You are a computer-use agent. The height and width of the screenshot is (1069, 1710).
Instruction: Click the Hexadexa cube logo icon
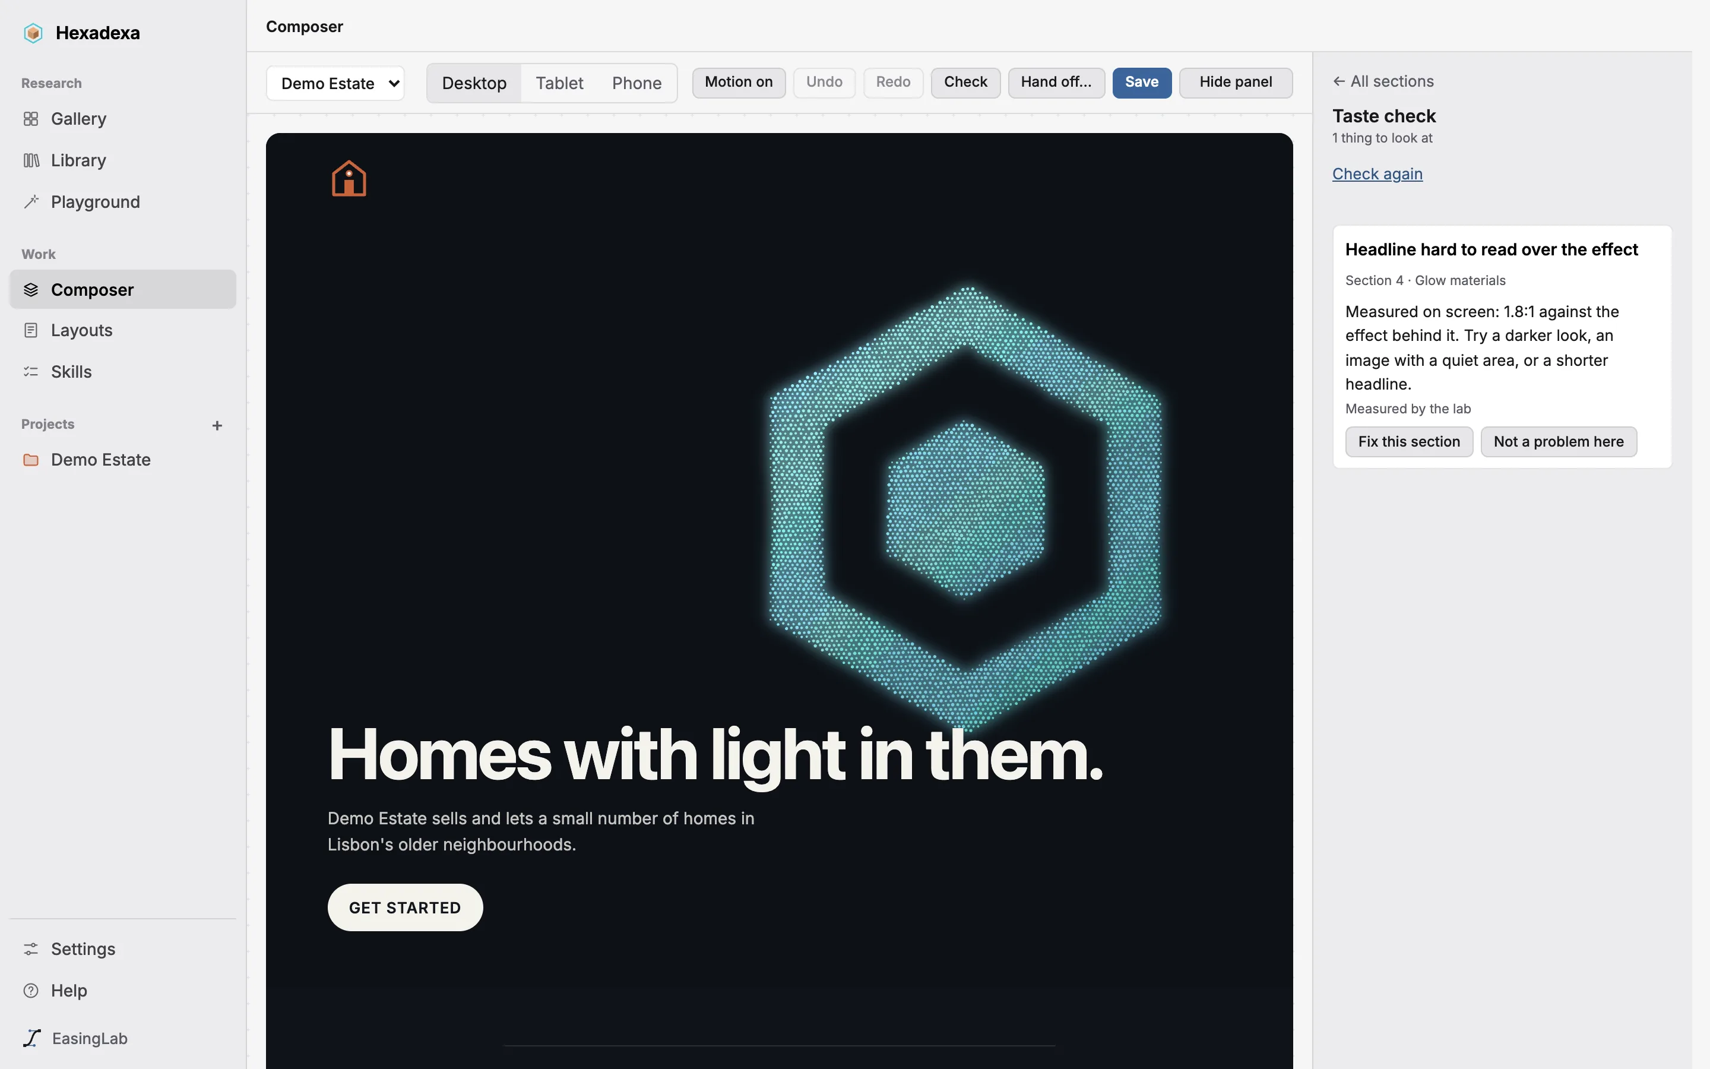pos(33,33)
